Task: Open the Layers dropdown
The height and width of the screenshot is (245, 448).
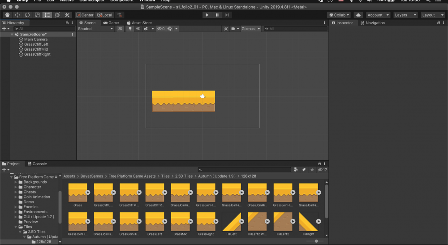Action: pyautogui.click(x=404, y=15)
